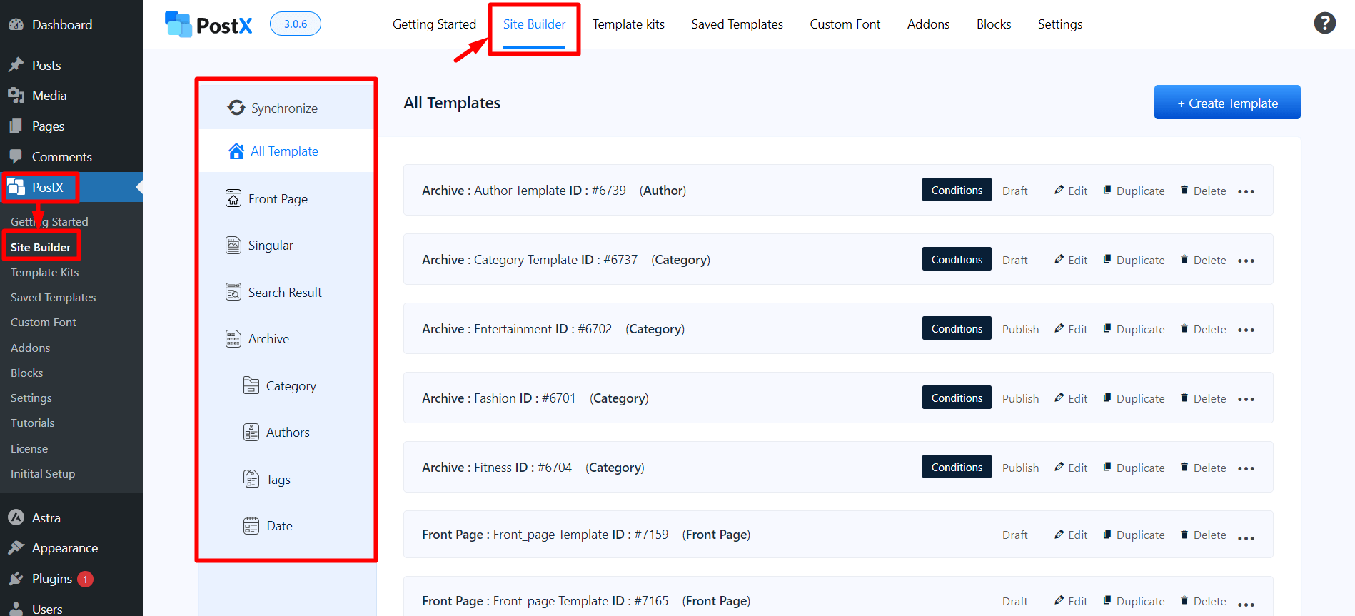
Task: Click trash icon for Category Template row
Action: (x=1184, y=259)
